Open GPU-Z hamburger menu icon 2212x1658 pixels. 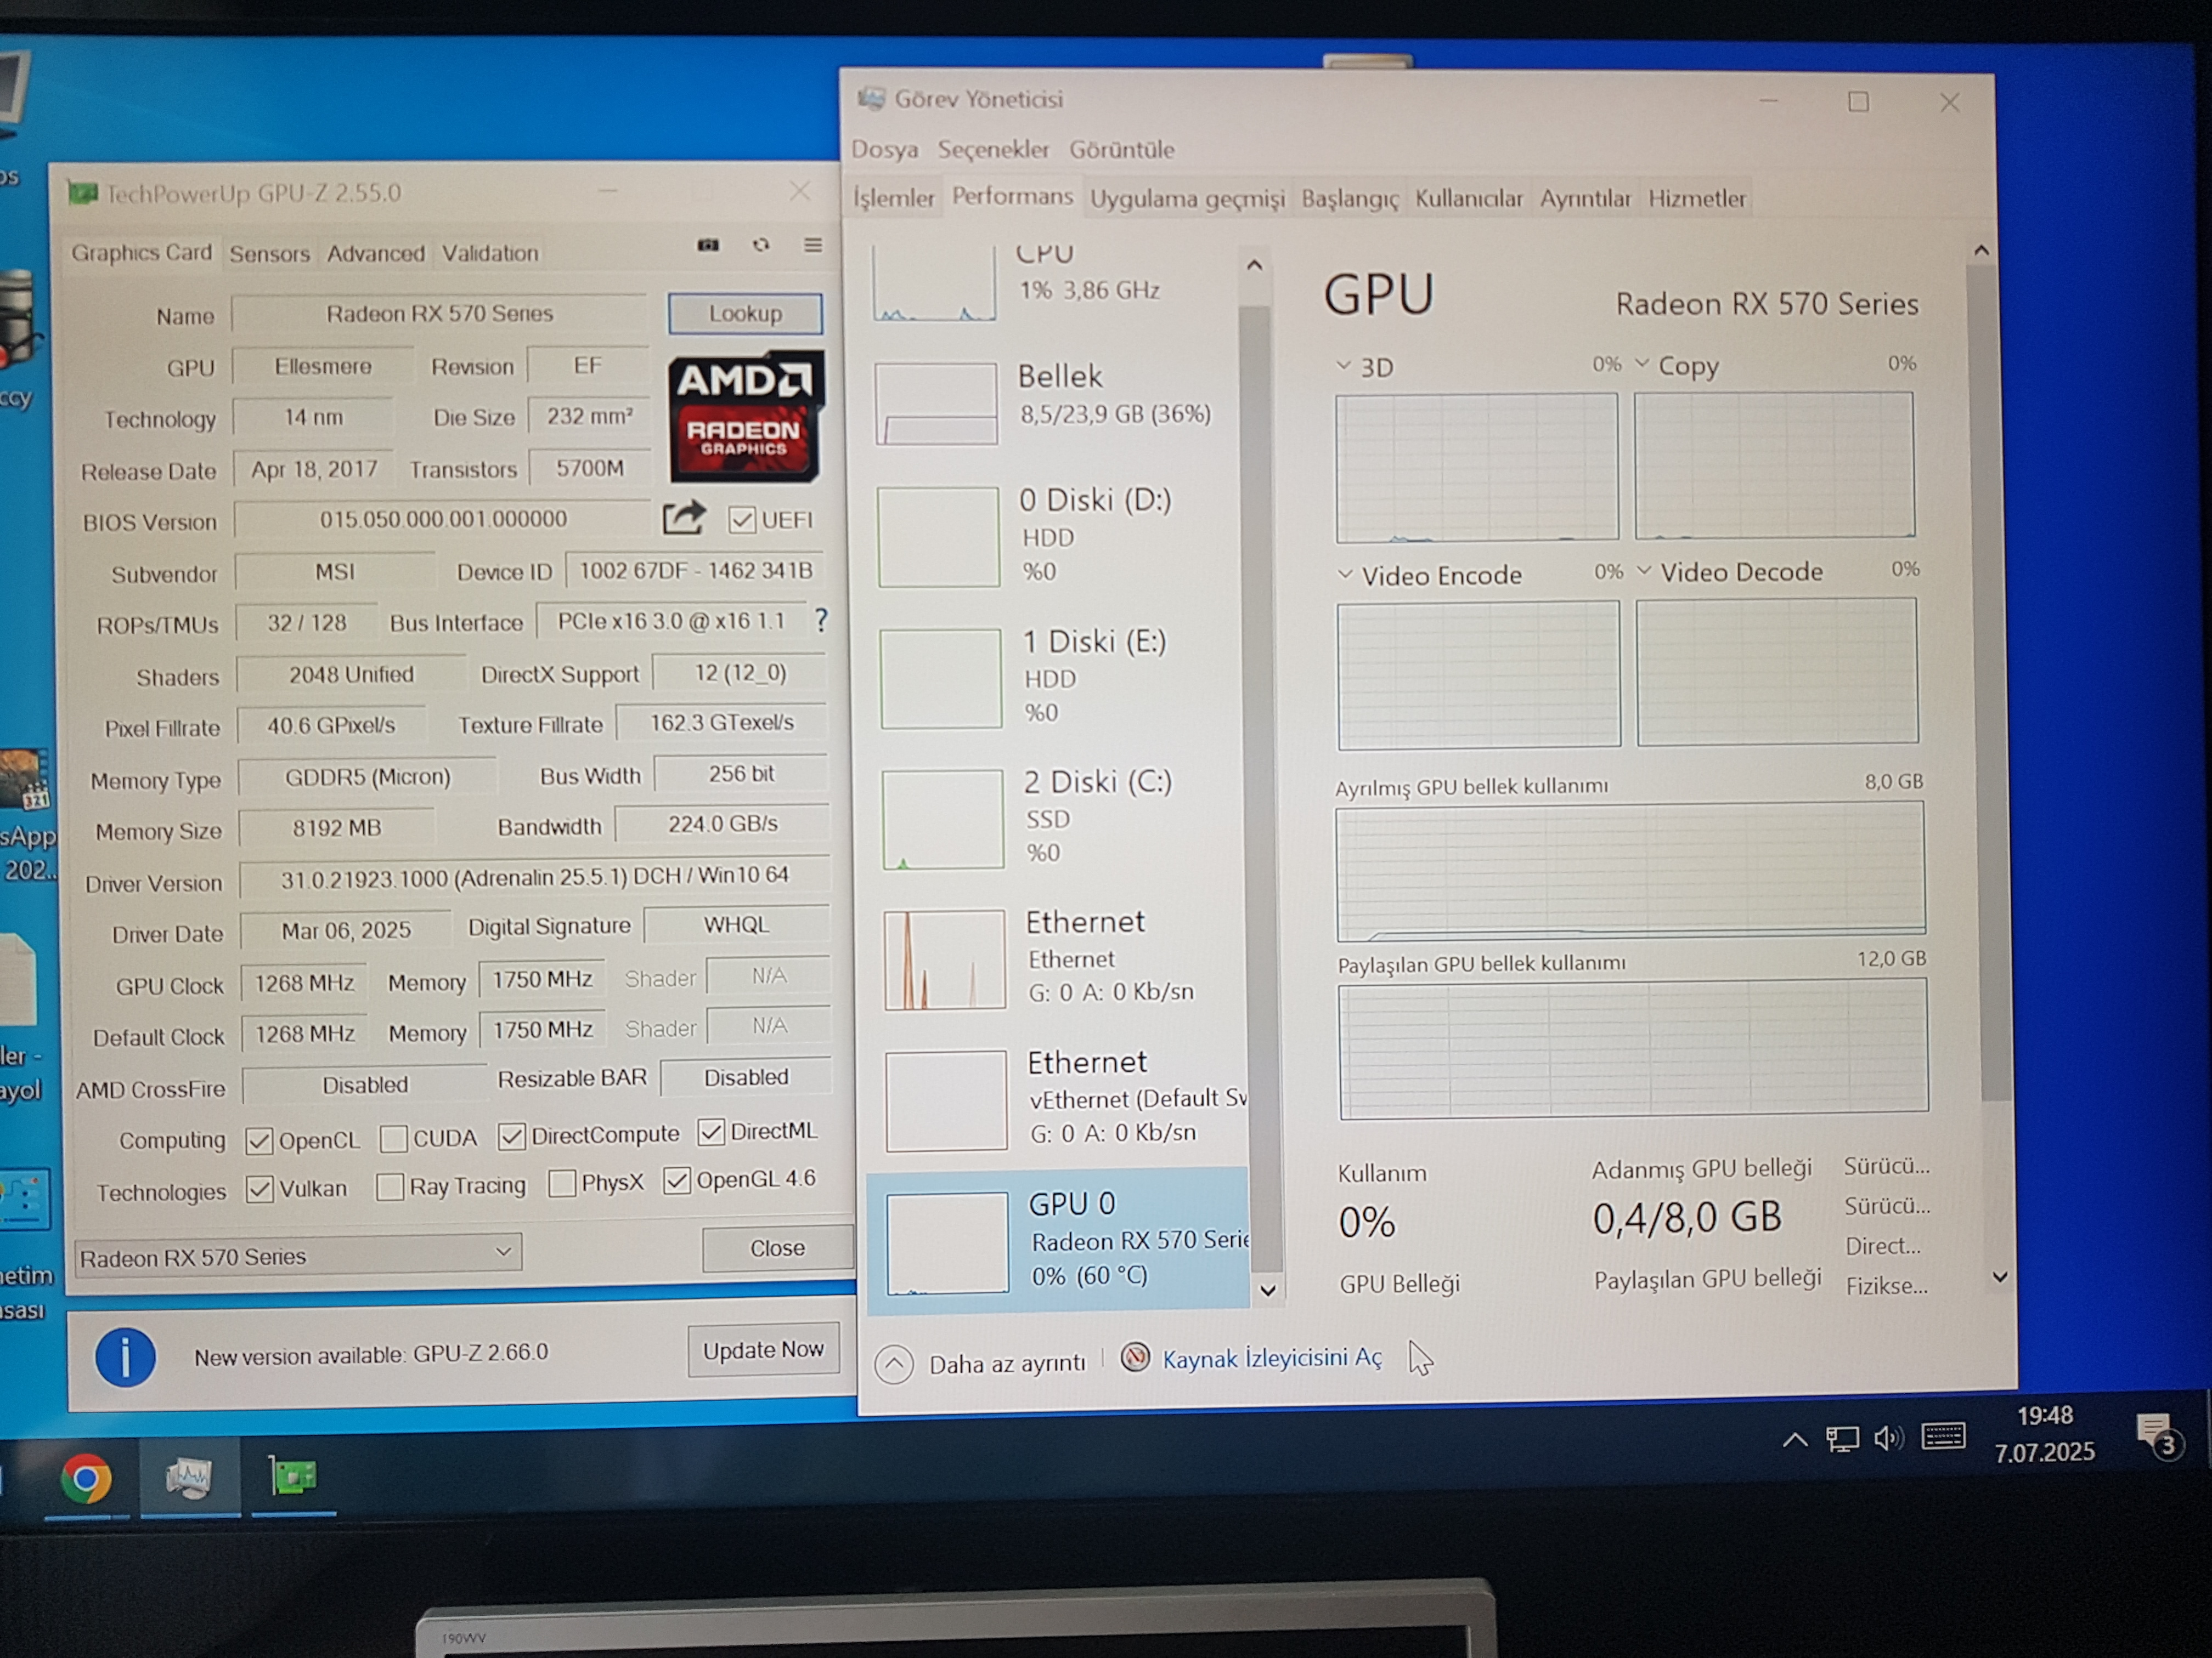[813, 245]
